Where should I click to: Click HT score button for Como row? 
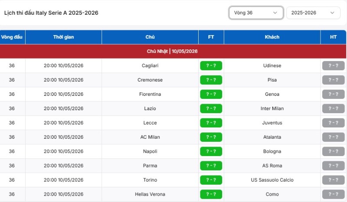pos(333,194)
